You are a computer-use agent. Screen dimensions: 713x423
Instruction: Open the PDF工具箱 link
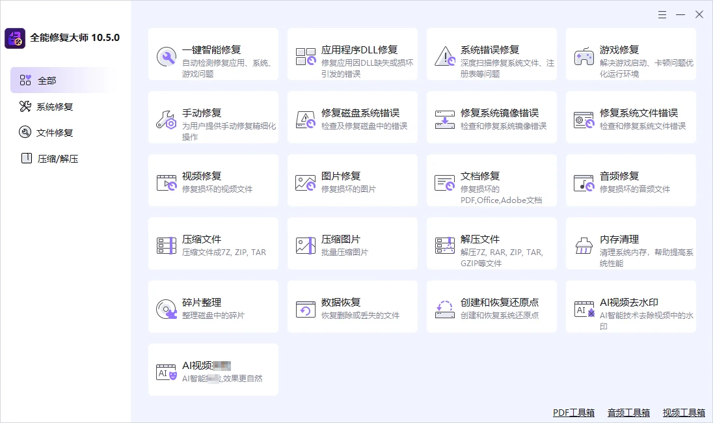[573, 412]
